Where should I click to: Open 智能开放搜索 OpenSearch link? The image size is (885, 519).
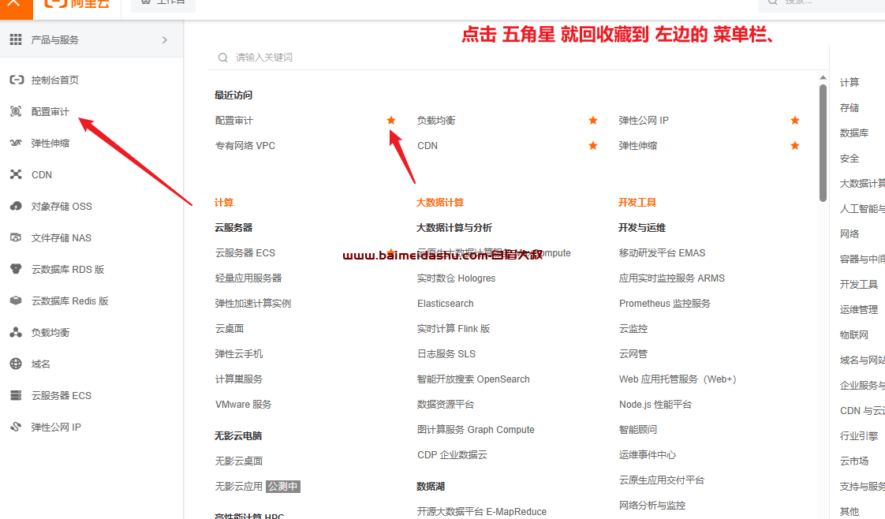(x=473, y=379)
